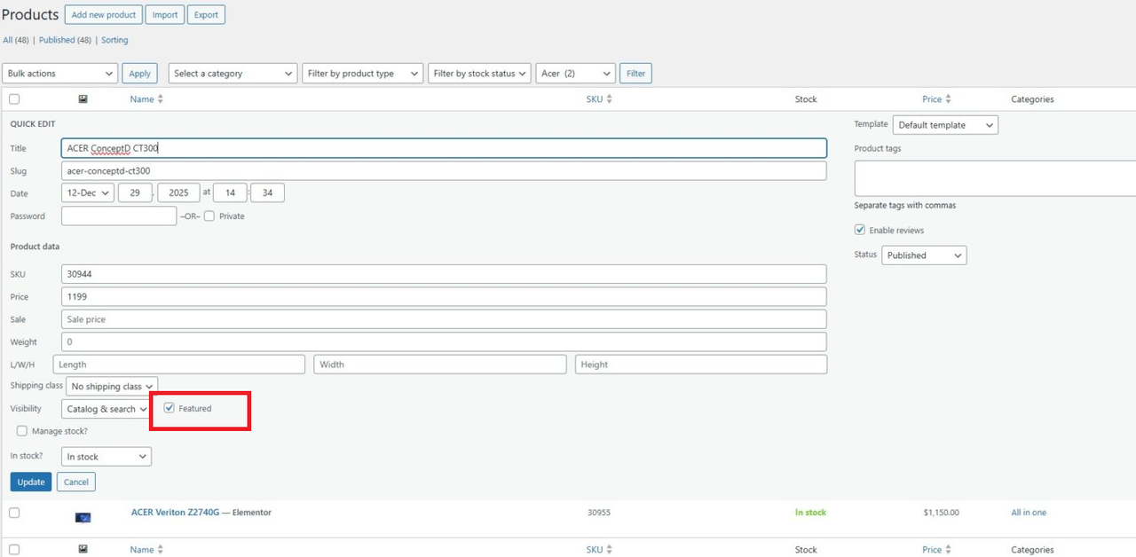Viewport: 1136px width, 557px height.
Task: Open Filter by stock status dropdown
Action: (479, 74)
